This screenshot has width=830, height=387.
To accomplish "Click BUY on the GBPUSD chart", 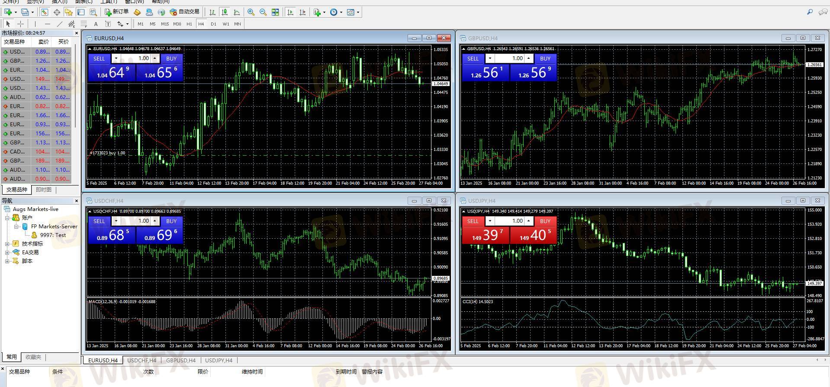I will pyautogui.click(x=545, y=58).
